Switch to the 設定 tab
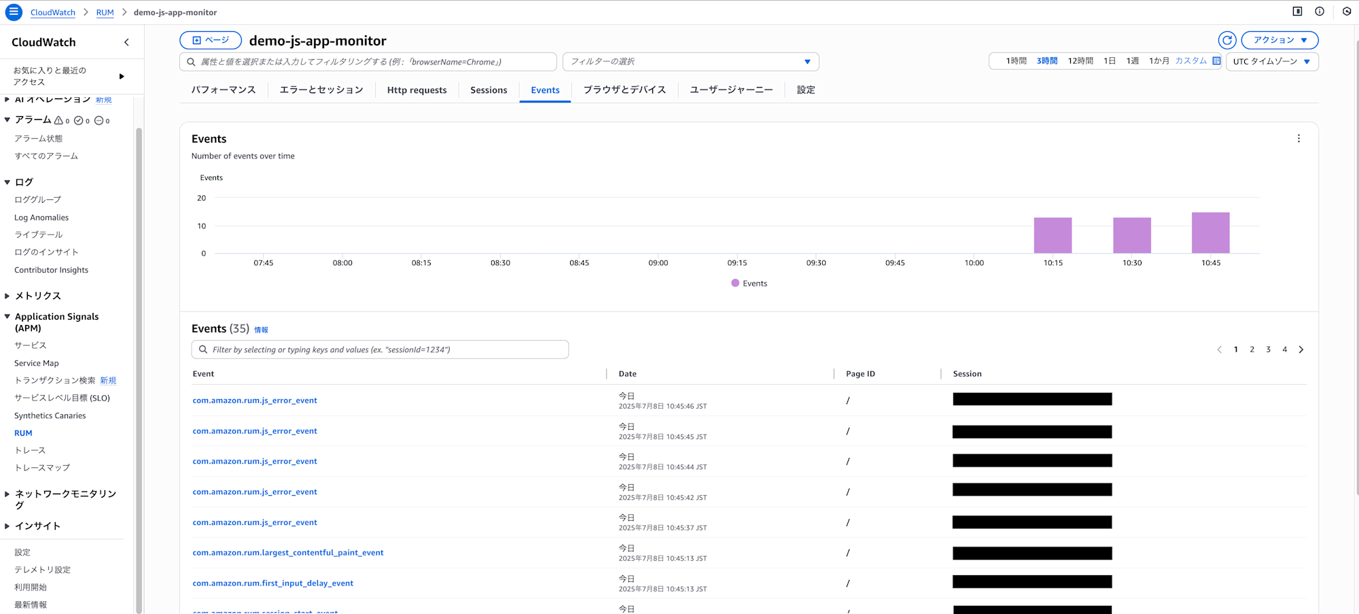This screenshot has width=1359, height=614. point(806,90)
